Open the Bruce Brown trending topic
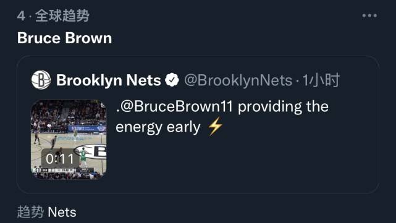The width and height of the screenshot is (396, 223). [64, 38]
